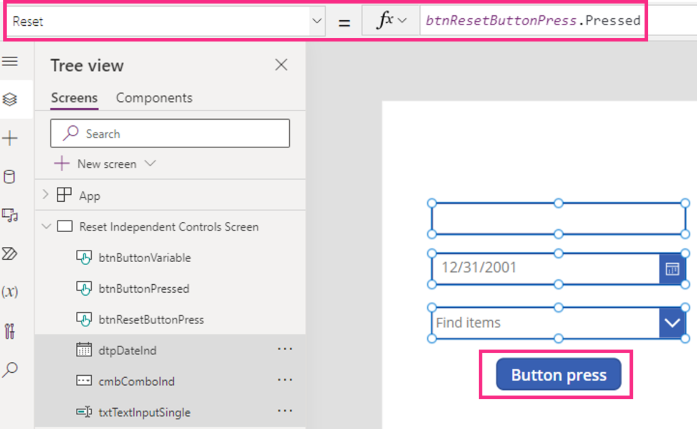The image size is (697, 429).
Task: Select btnResetButtonPress in tree view
Action: pos(151,320)
